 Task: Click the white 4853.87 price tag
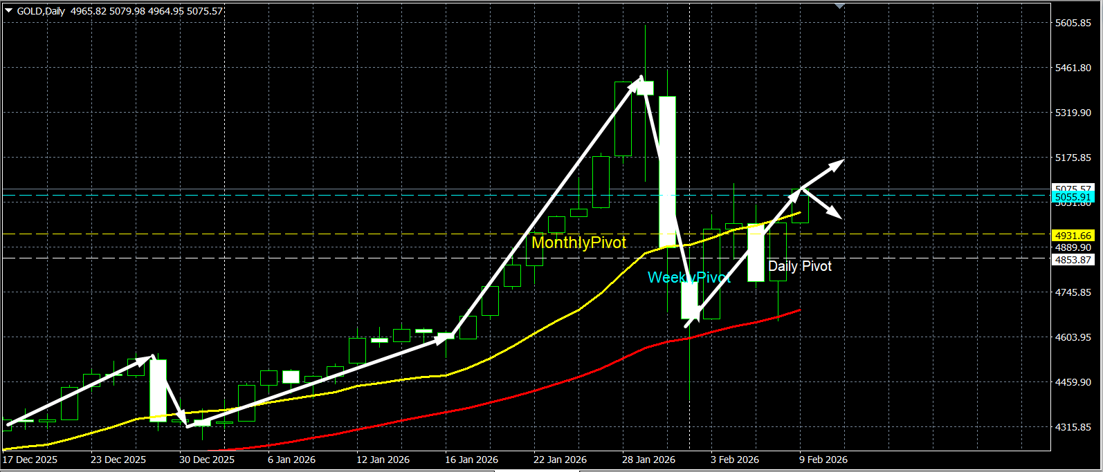point(1073,260)
